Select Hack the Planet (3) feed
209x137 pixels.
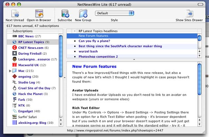33,94
